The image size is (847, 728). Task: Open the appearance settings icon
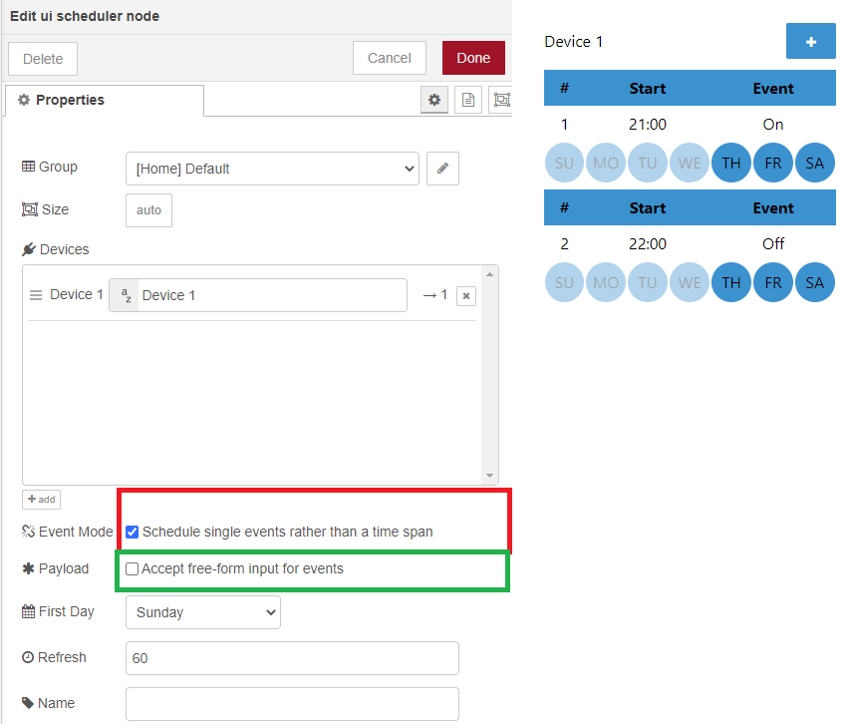point(501,100)
